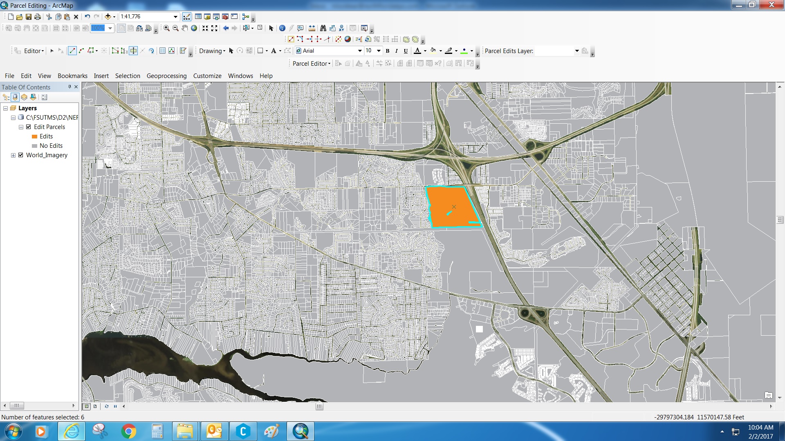Expand the World_Imagery layer node

[x=13, y=155]
